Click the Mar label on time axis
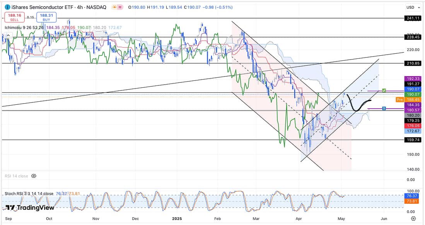This screenshot has height=225, width=425. 256,218
